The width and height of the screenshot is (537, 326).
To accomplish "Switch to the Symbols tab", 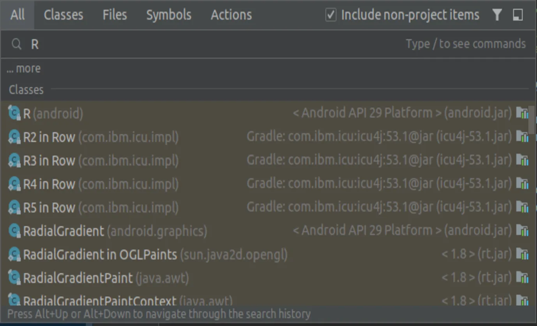I will (x=169, y=15).
